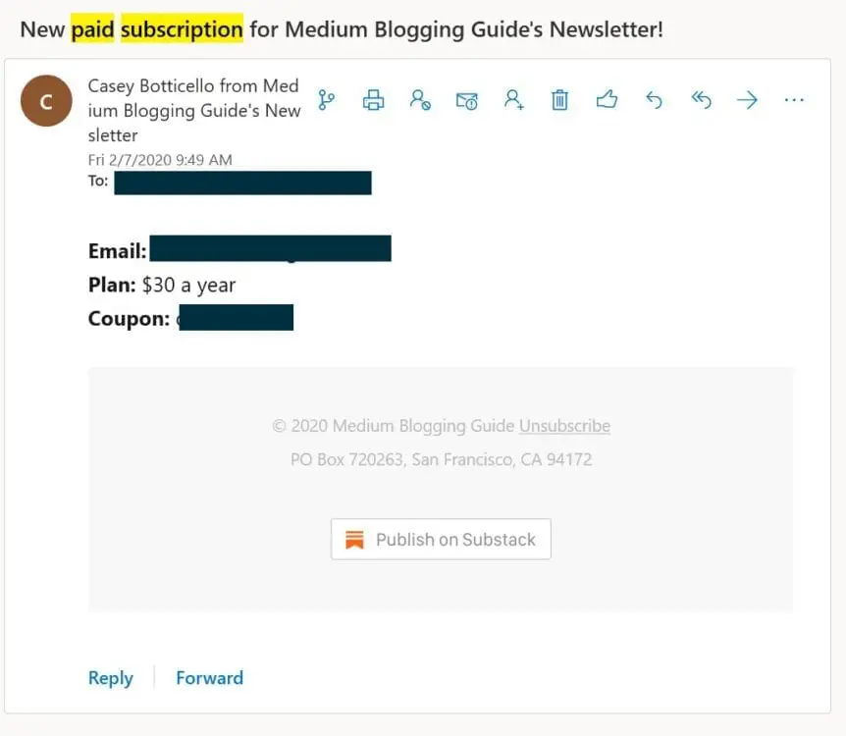Click the Unsubscribe link in the footer
Image resolution: width=846 pixels, height=736 pixels.
click(565, 426)
